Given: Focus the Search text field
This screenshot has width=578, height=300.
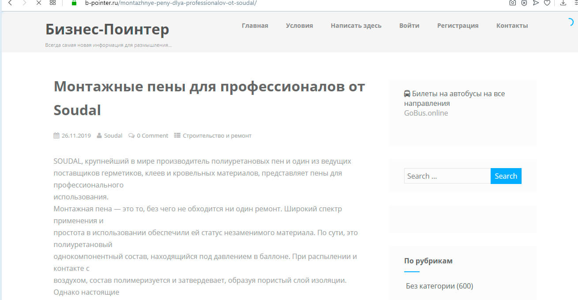Looking at the screenshot, I should [447, 176].
